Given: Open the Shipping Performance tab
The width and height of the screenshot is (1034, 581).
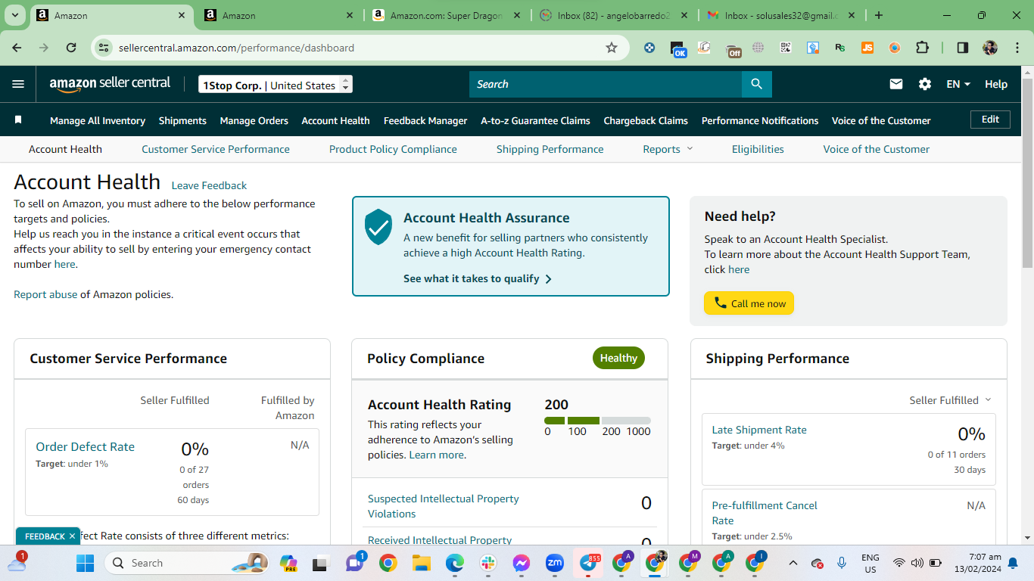Looking at the screenshot, I should pyautogui.click(x=550, y=149).
